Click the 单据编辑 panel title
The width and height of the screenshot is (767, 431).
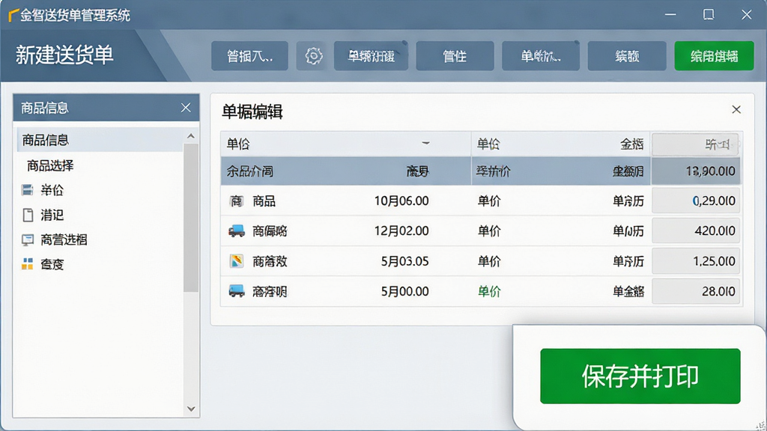pos(252,112)
